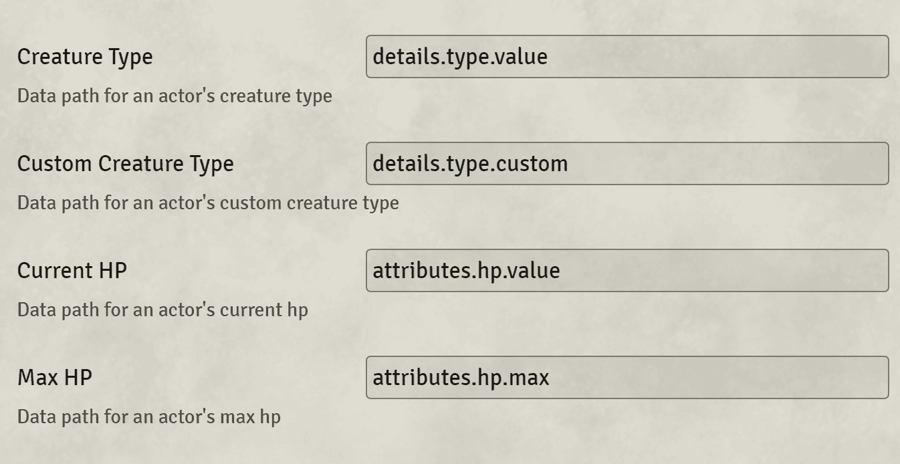Image resolution: width=900 pixels, height=464 pixels.
Task: Click the Custom Creature Type label
Action: (126, 164)
